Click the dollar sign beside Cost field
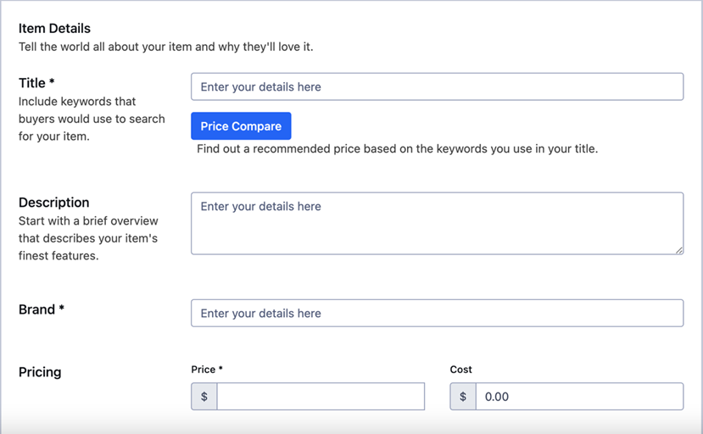 coord(463,397)
